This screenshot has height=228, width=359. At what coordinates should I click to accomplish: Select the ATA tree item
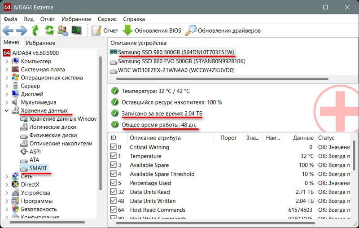click(35, 160)
